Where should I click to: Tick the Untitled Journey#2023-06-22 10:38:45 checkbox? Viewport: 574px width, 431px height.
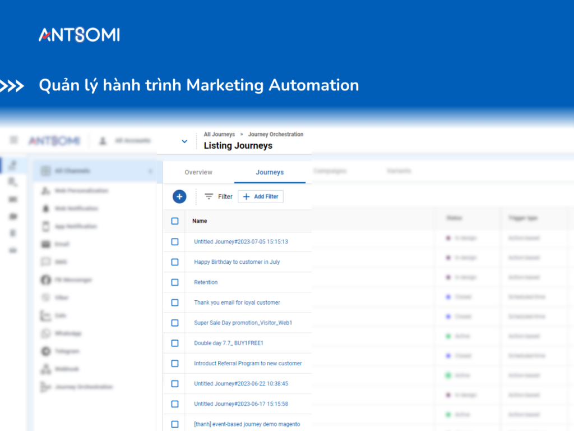tap(175, 384)
